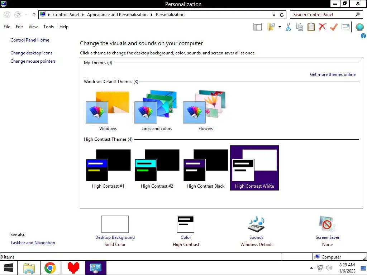The height and width of the screenshot is (275, 367).
Task: Click Get more themes online
Action: [x=333, y=74]
